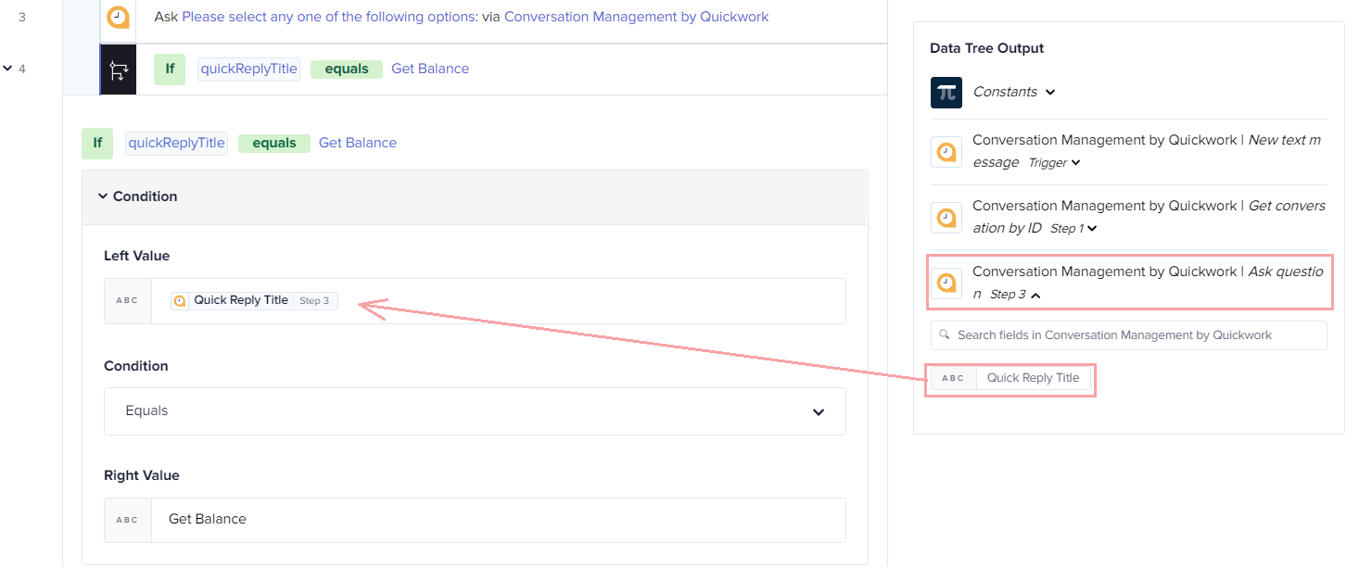Collapse the Step 3 output chevron
Screen dimensions: 1359x568
(1035, 295)
